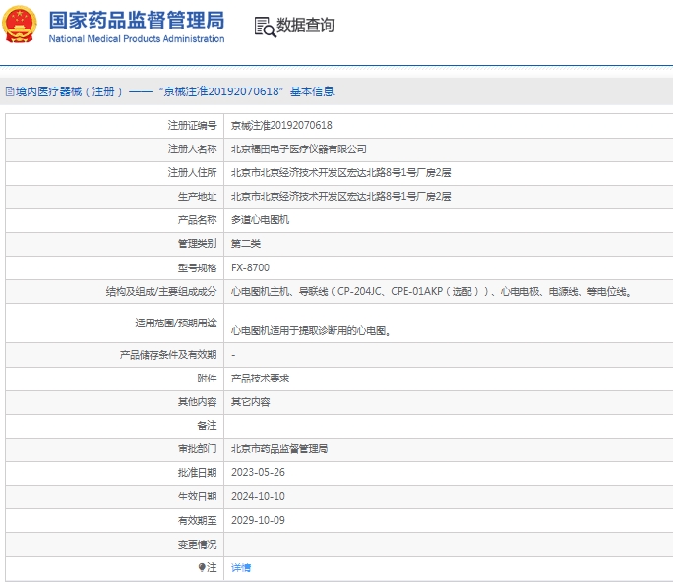Click the 结构及组成 composition description value
Viewport: 673px width, 588px height.
(x=431, y=292)
